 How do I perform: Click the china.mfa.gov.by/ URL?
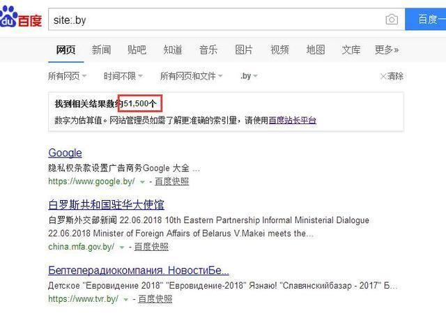82,247
